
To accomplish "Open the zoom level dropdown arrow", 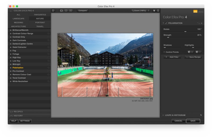I will (148, 11).
